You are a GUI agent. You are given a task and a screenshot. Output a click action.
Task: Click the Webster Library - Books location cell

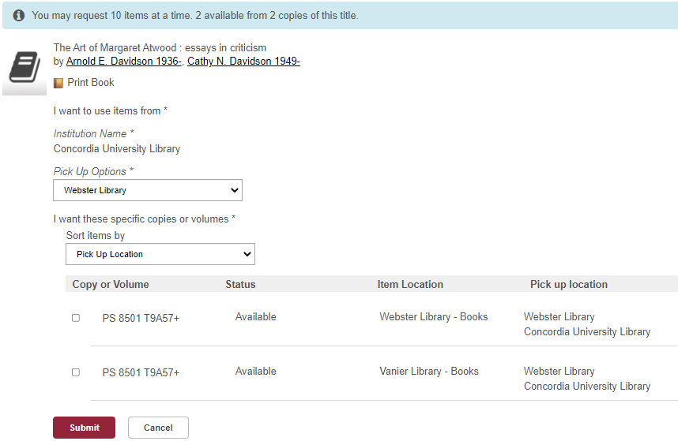(x=434, y=316)
